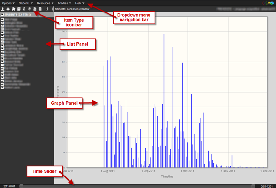Uncheck the first student checkbox in list

tap(2, 19)
